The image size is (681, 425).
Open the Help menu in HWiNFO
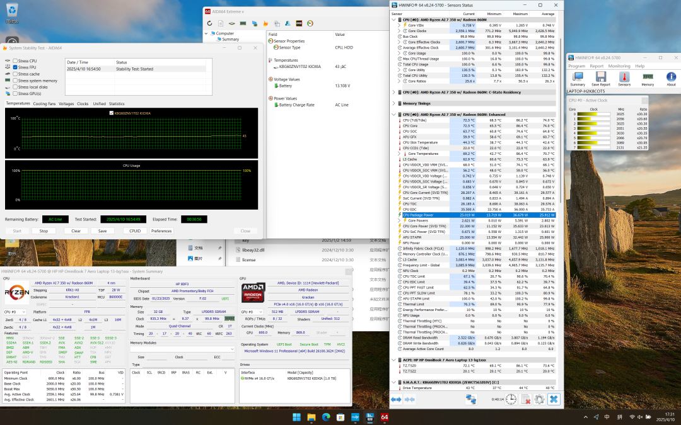click(x=640, y=66)
